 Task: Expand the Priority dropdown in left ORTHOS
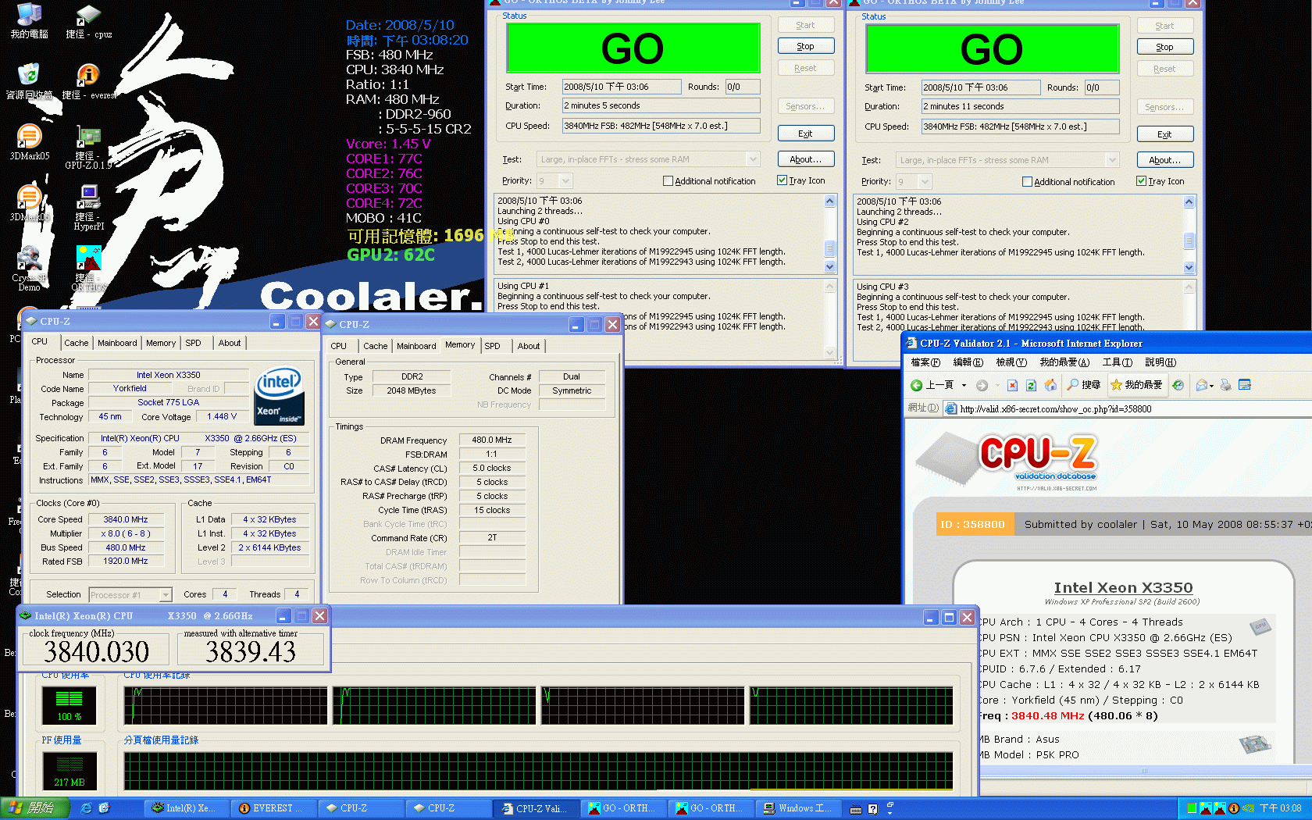coord(565,180)
